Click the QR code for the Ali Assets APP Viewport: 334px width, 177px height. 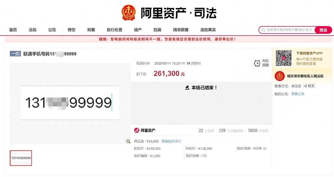click(x=284, y=58)
